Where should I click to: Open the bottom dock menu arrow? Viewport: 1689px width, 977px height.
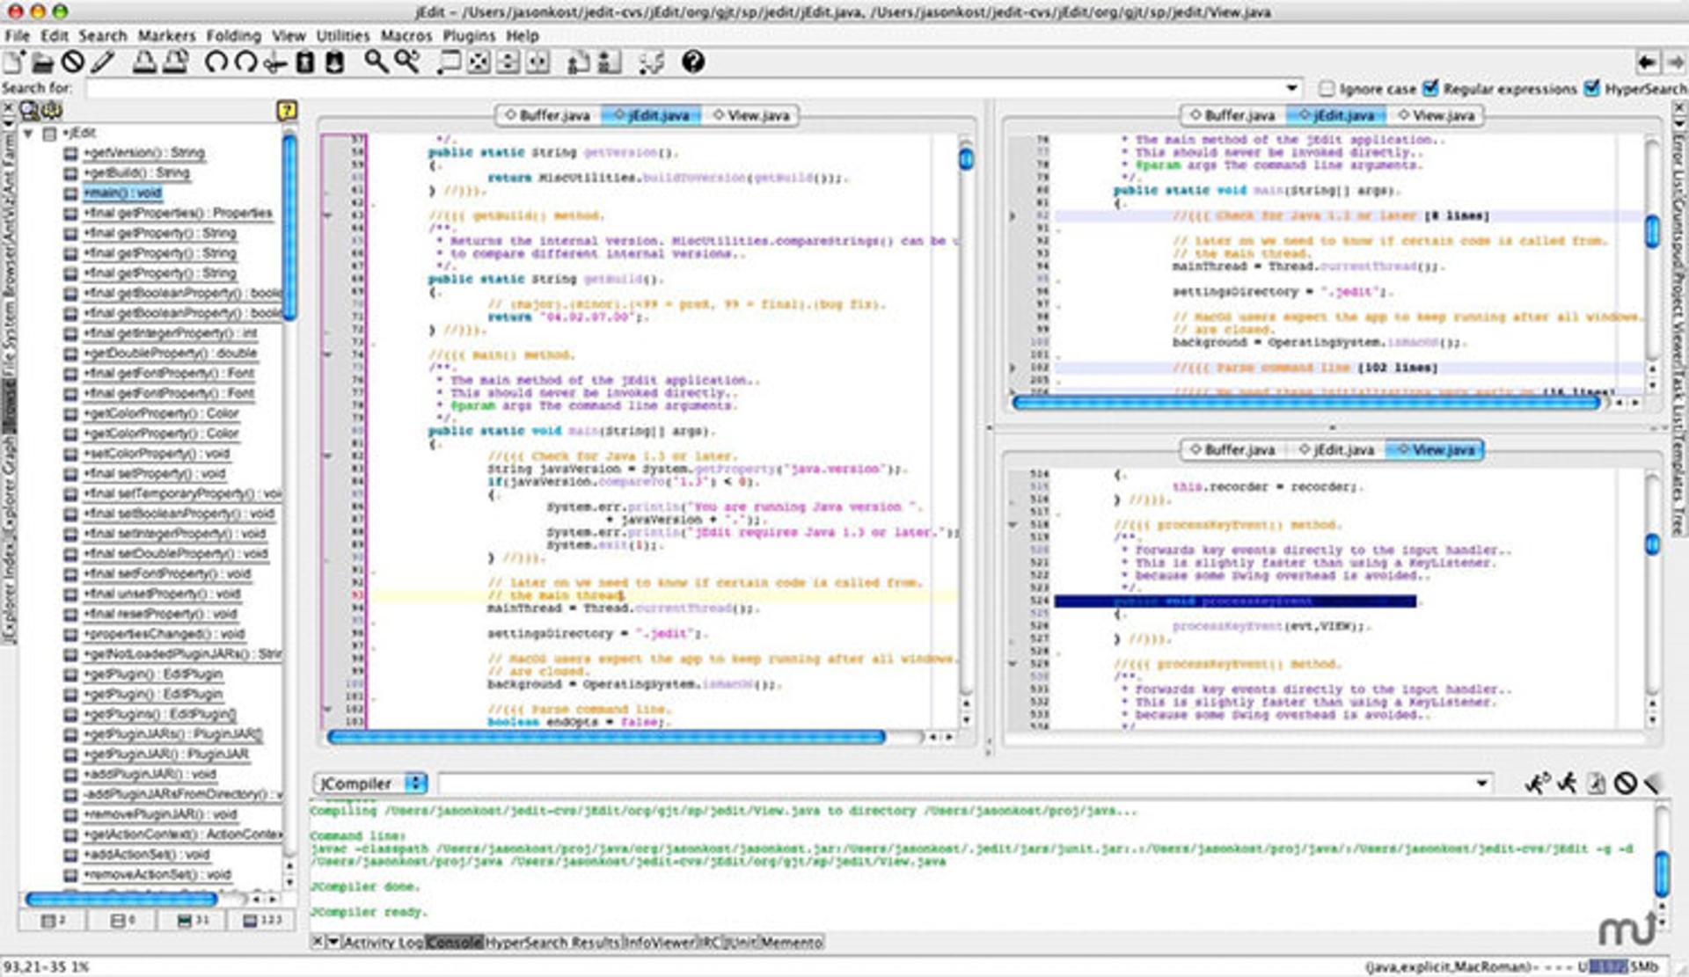(x=333, y=942)
